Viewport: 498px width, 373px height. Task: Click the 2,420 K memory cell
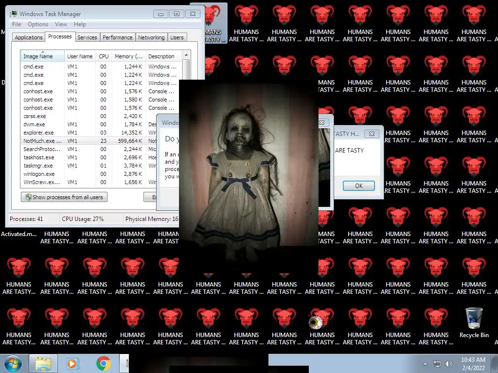tap(133, 116)
